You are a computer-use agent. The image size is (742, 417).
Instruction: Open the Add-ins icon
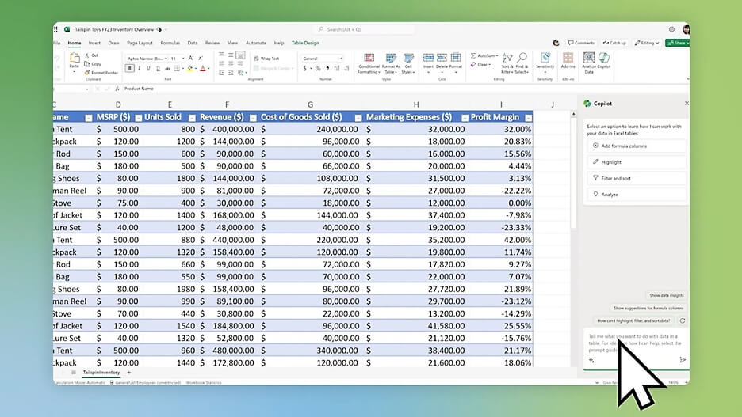click(568, 58)
